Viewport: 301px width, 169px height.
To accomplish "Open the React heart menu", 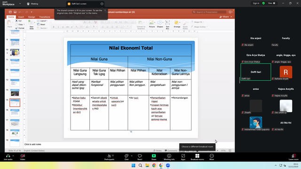I will pos(140,157).
